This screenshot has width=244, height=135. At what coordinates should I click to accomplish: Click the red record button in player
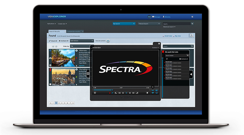coord(110,93)
